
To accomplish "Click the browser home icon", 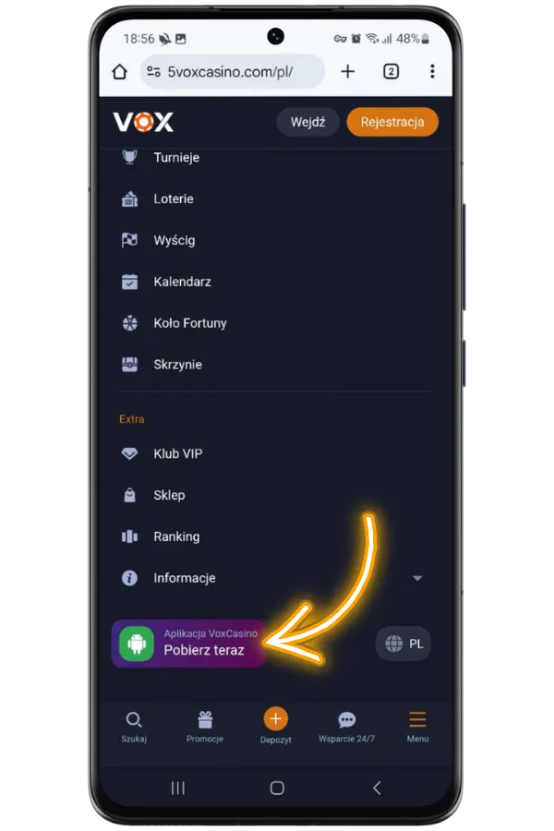I will pyautogui.click(x=120, y=71).
